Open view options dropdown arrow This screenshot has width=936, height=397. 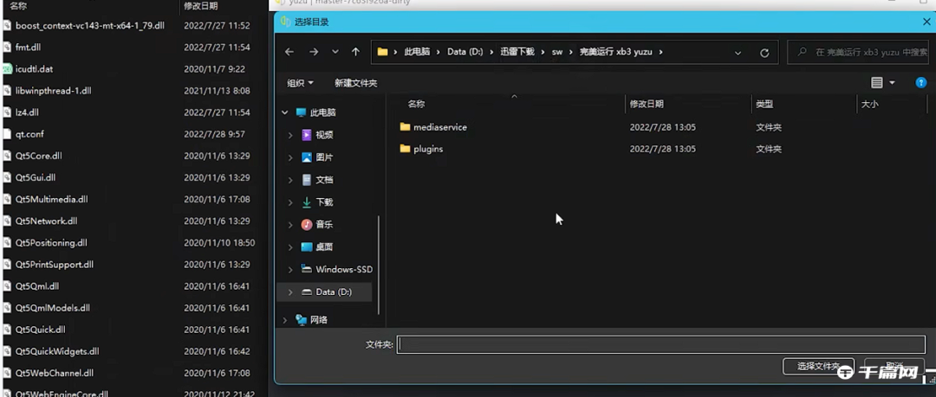tap(892, 83)
